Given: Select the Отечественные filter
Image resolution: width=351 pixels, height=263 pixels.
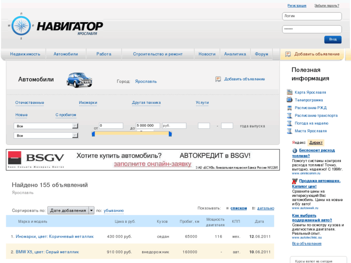Looking at the screenshot, I should point(29,102).
